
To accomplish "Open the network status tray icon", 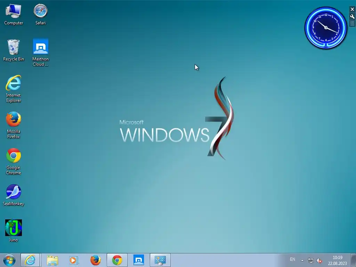I will (310, 260).
